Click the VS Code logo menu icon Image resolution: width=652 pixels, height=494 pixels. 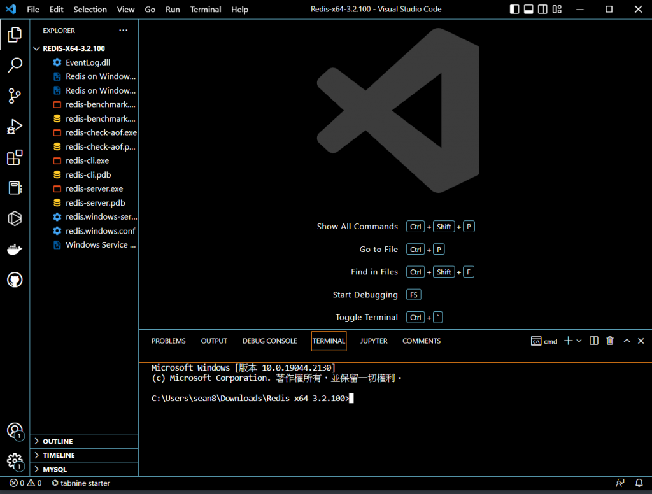11,9
